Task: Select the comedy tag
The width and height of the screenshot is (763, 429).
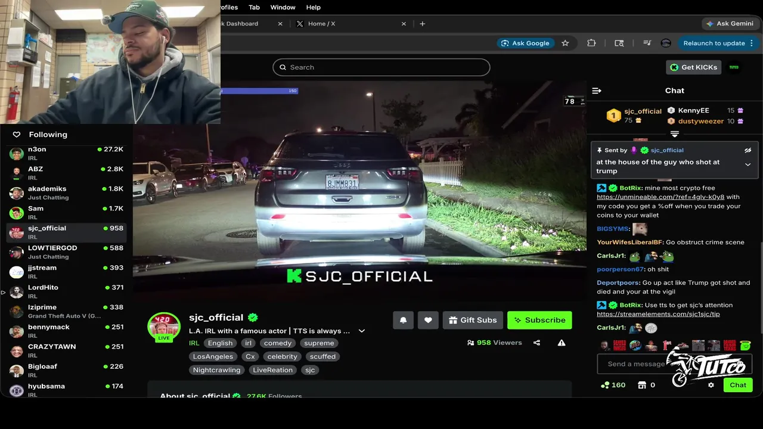Action: click(x=278, y=343)
